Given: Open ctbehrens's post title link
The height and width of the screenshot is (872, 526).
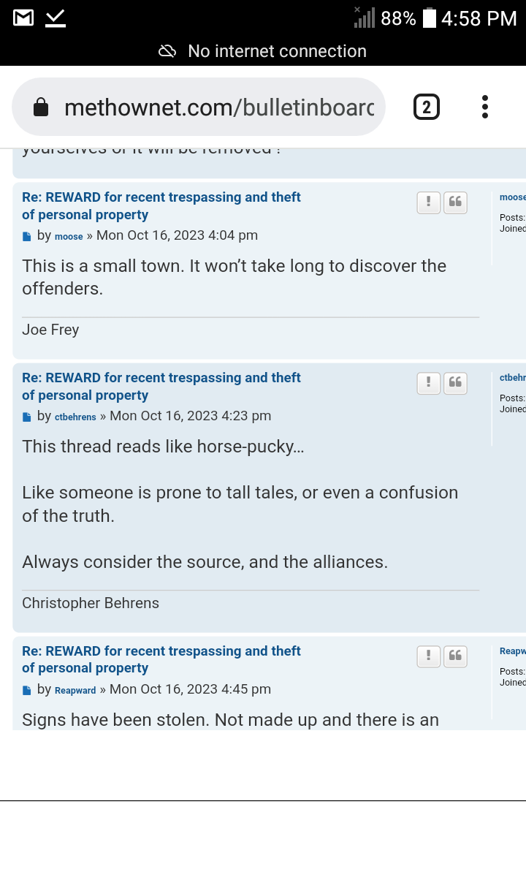Looking at the screenshot, I should click(161, 386).
